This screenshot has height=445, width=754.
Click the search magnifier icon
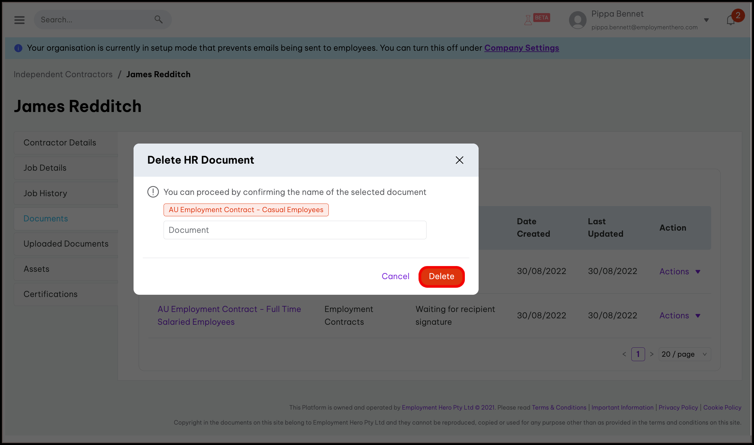pyautogui.click(x=158, y=19)
